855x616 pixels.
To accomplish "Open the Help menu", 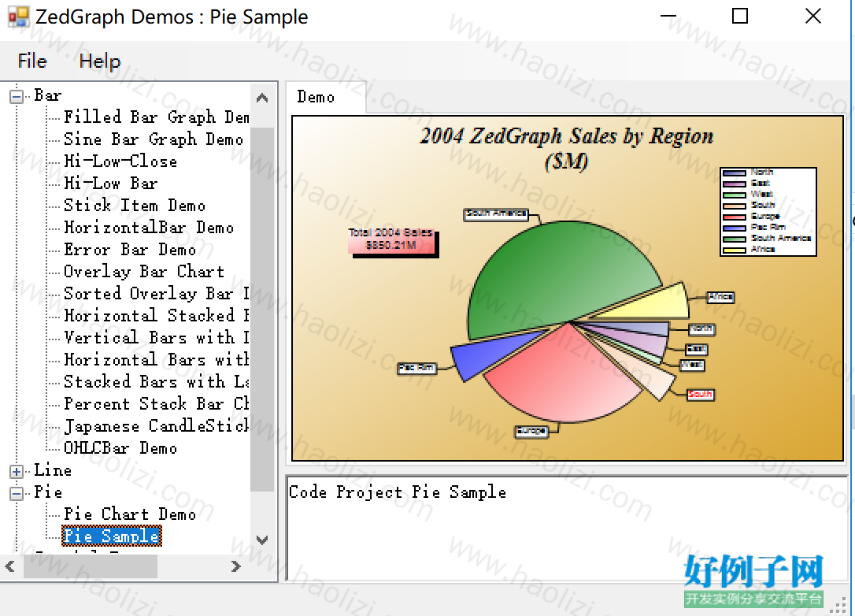I will [99, 61].
